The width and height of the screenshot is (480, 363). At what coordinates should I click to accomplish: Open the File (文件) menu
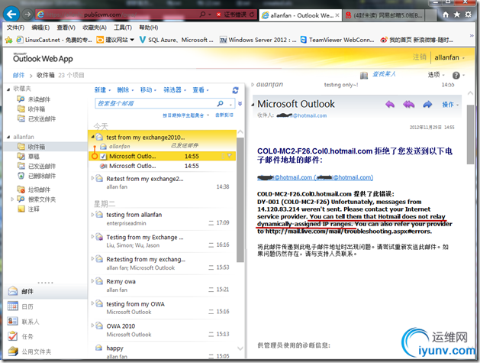click(15, 28)
